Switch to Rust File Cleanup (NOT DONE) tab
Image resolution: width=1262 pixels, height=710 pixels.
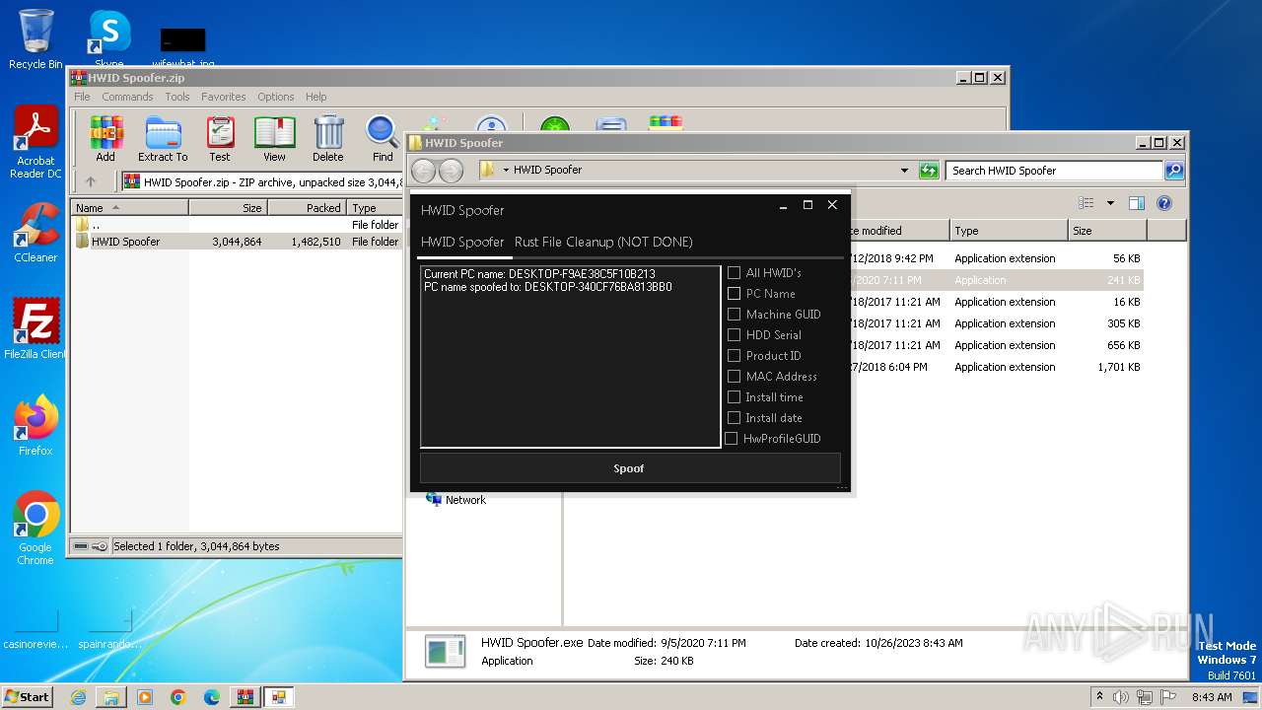(603, 242)
